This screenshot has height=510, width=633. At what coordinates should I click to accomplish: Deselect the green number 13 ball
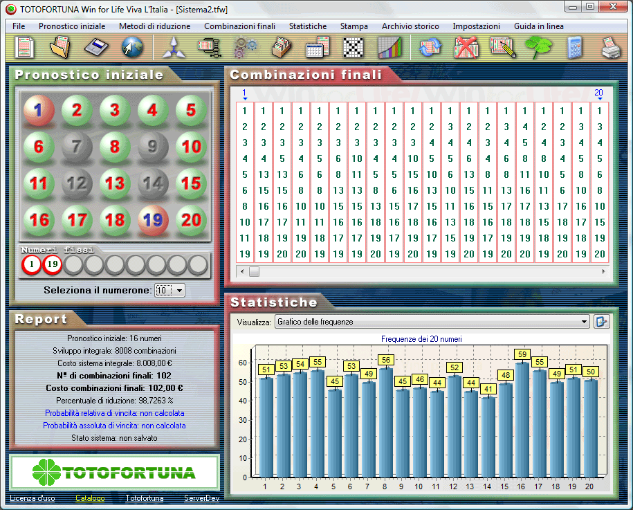(x=116, y=183)
